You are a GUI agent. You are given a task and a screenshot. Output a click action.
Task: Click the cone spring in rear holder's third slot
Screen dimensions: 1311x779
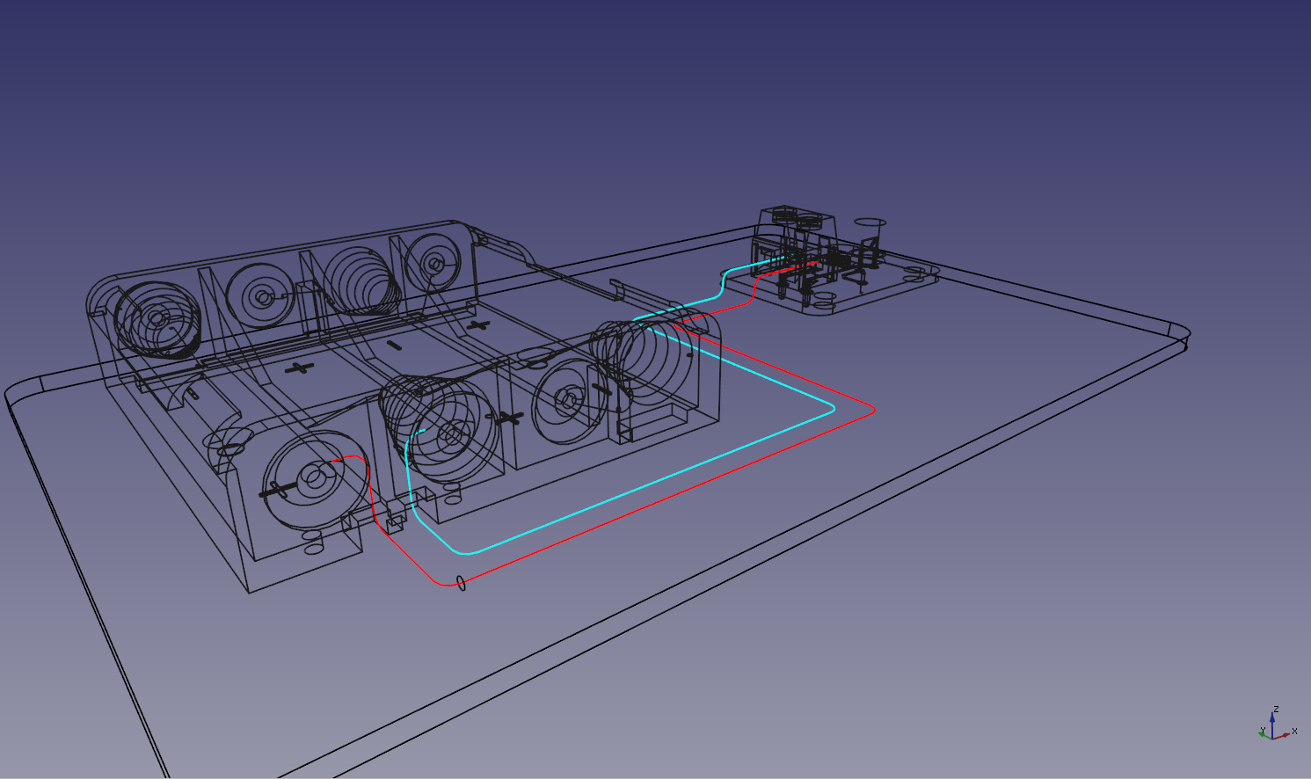[x=361, y=279]
